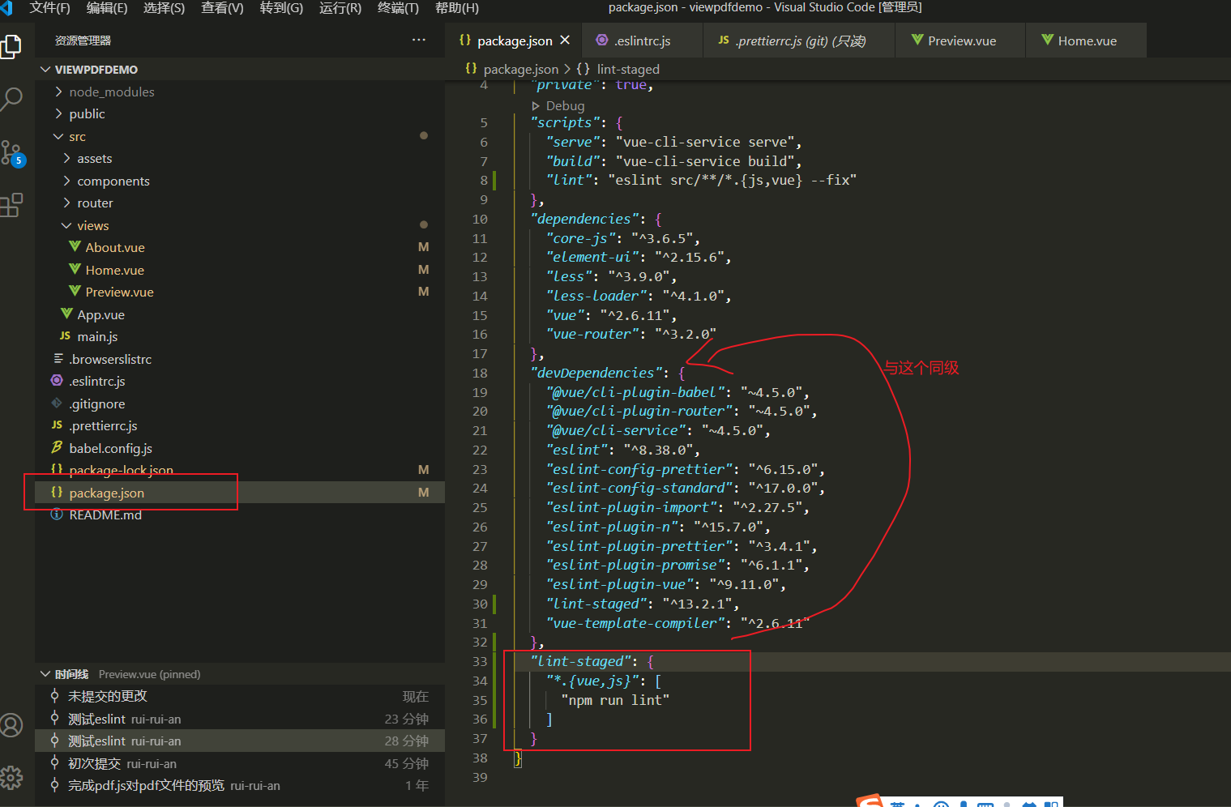Open the Accounts icon in activity bar
The image size is (1231, 807).
(11, 725)
